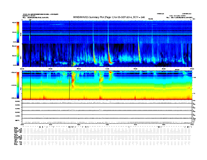Image resolution: width=207 pixels, height=160 pixels.
Task: Select the TNR status block heading
Action: [15, 141]
